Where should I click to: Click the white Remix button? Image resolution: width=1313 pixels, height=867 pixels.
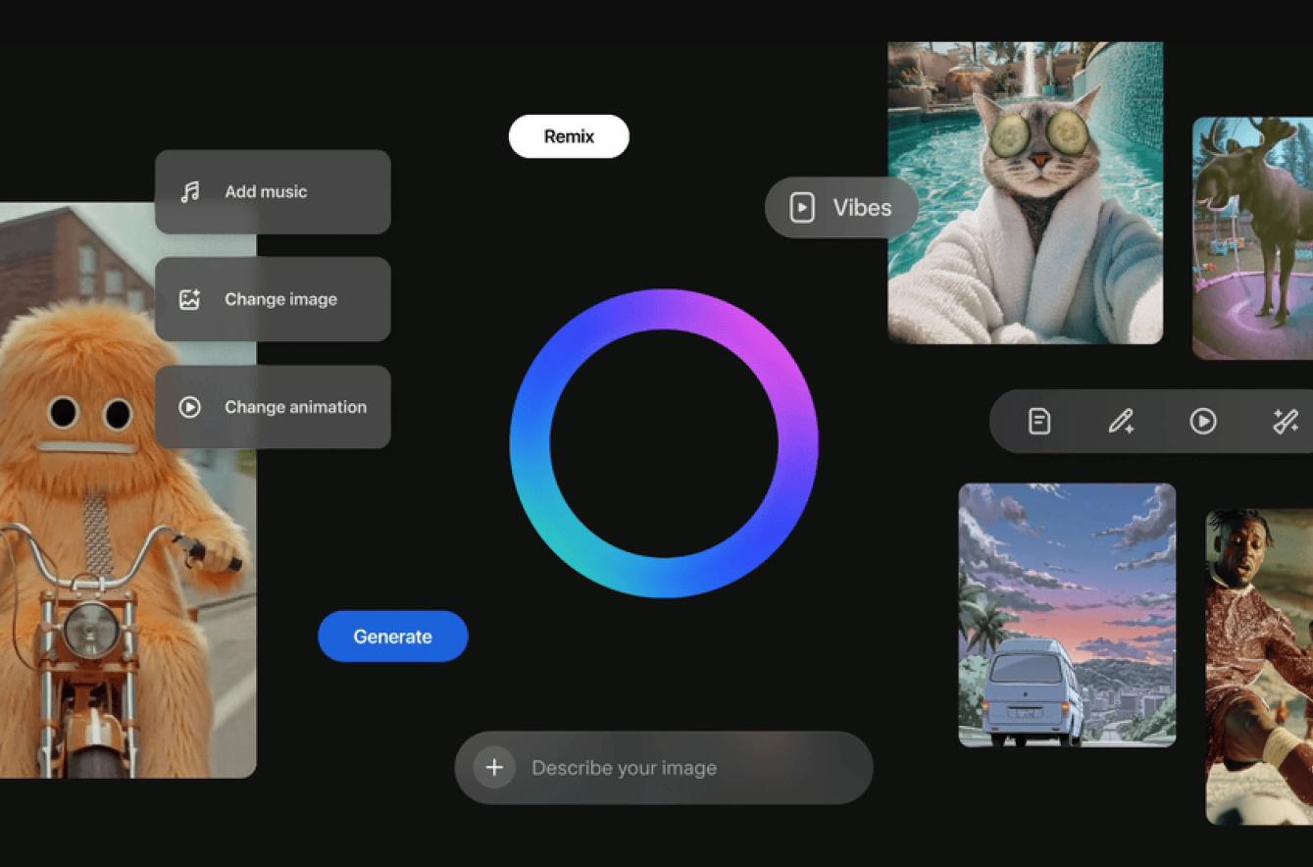[569, 136]
